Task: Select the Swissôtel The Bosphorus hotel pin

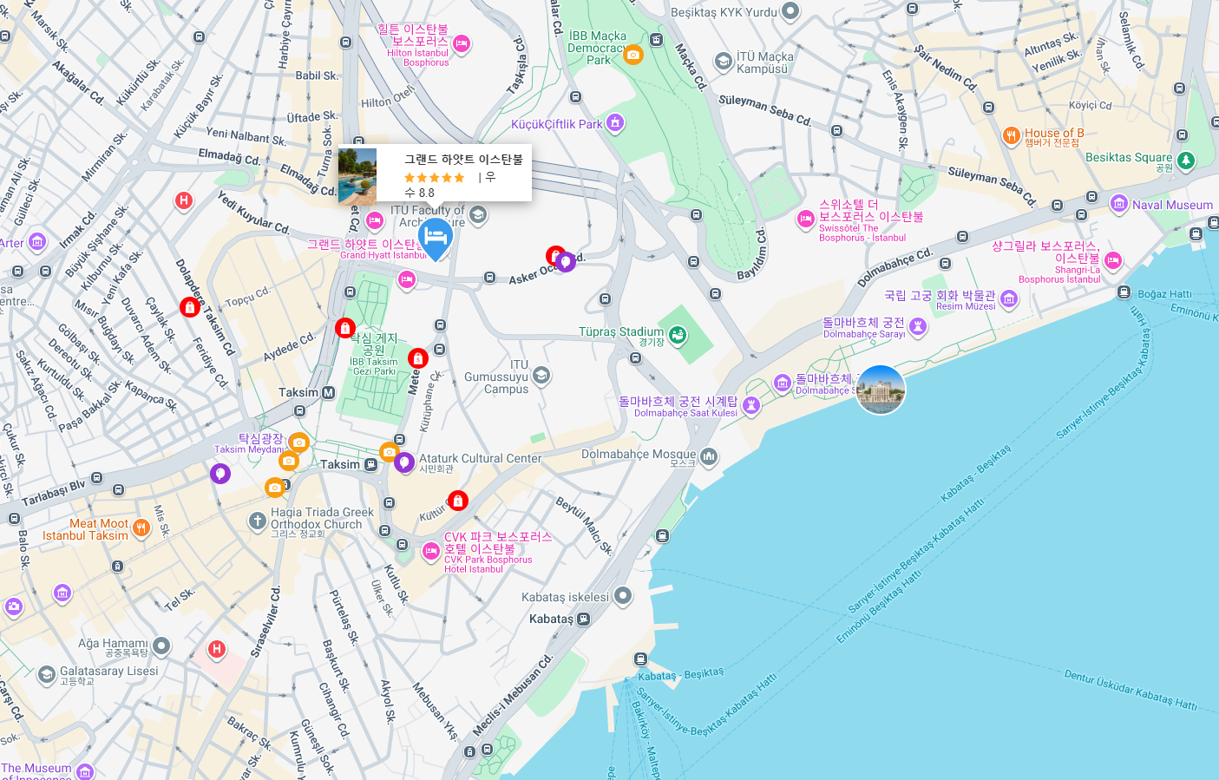Action: 806,219
